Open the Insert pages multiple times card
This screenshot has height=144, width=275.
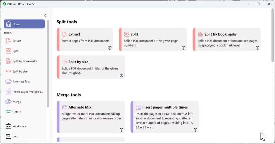[x=165, y=116]
